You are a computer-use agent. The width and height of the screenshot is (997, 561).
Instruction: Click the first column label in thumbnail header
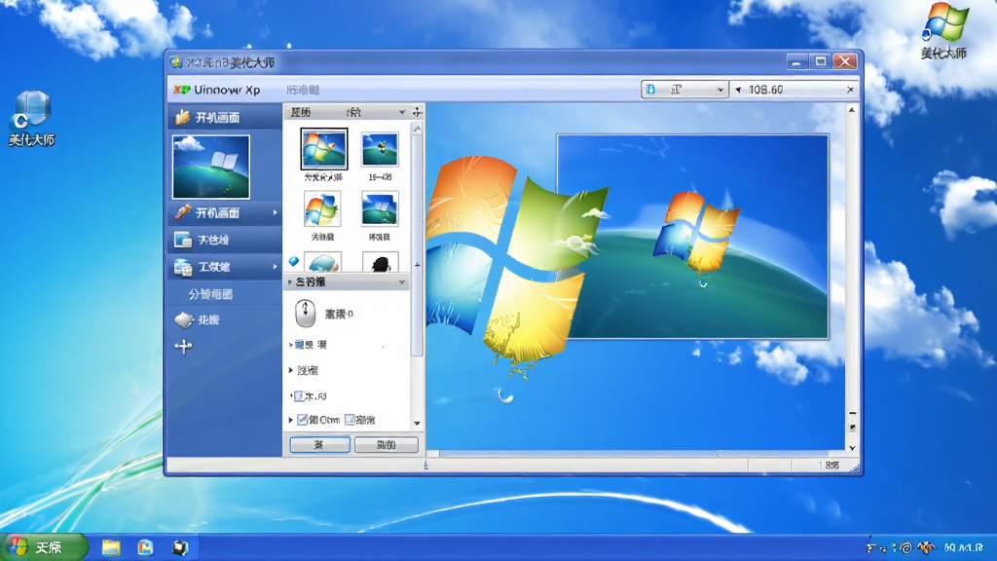click(x=301, y=112)
